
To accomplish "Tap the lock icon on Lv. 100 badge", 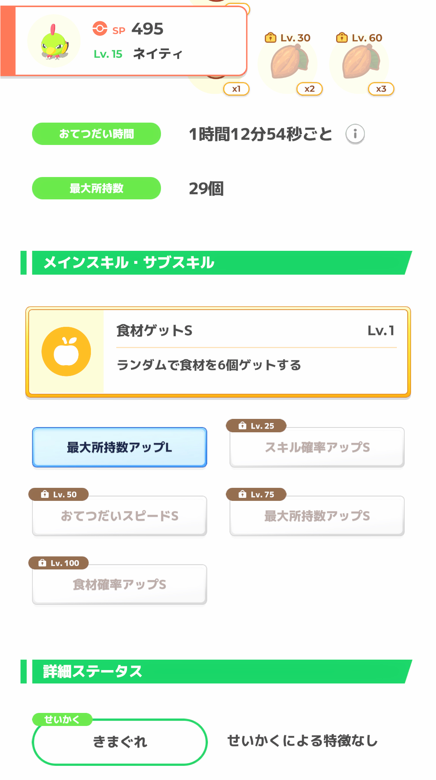I will [x=42, y=563].
